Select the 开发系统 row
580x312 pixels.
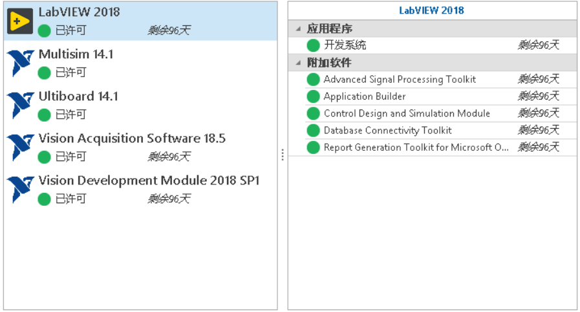tap(441, 45)
